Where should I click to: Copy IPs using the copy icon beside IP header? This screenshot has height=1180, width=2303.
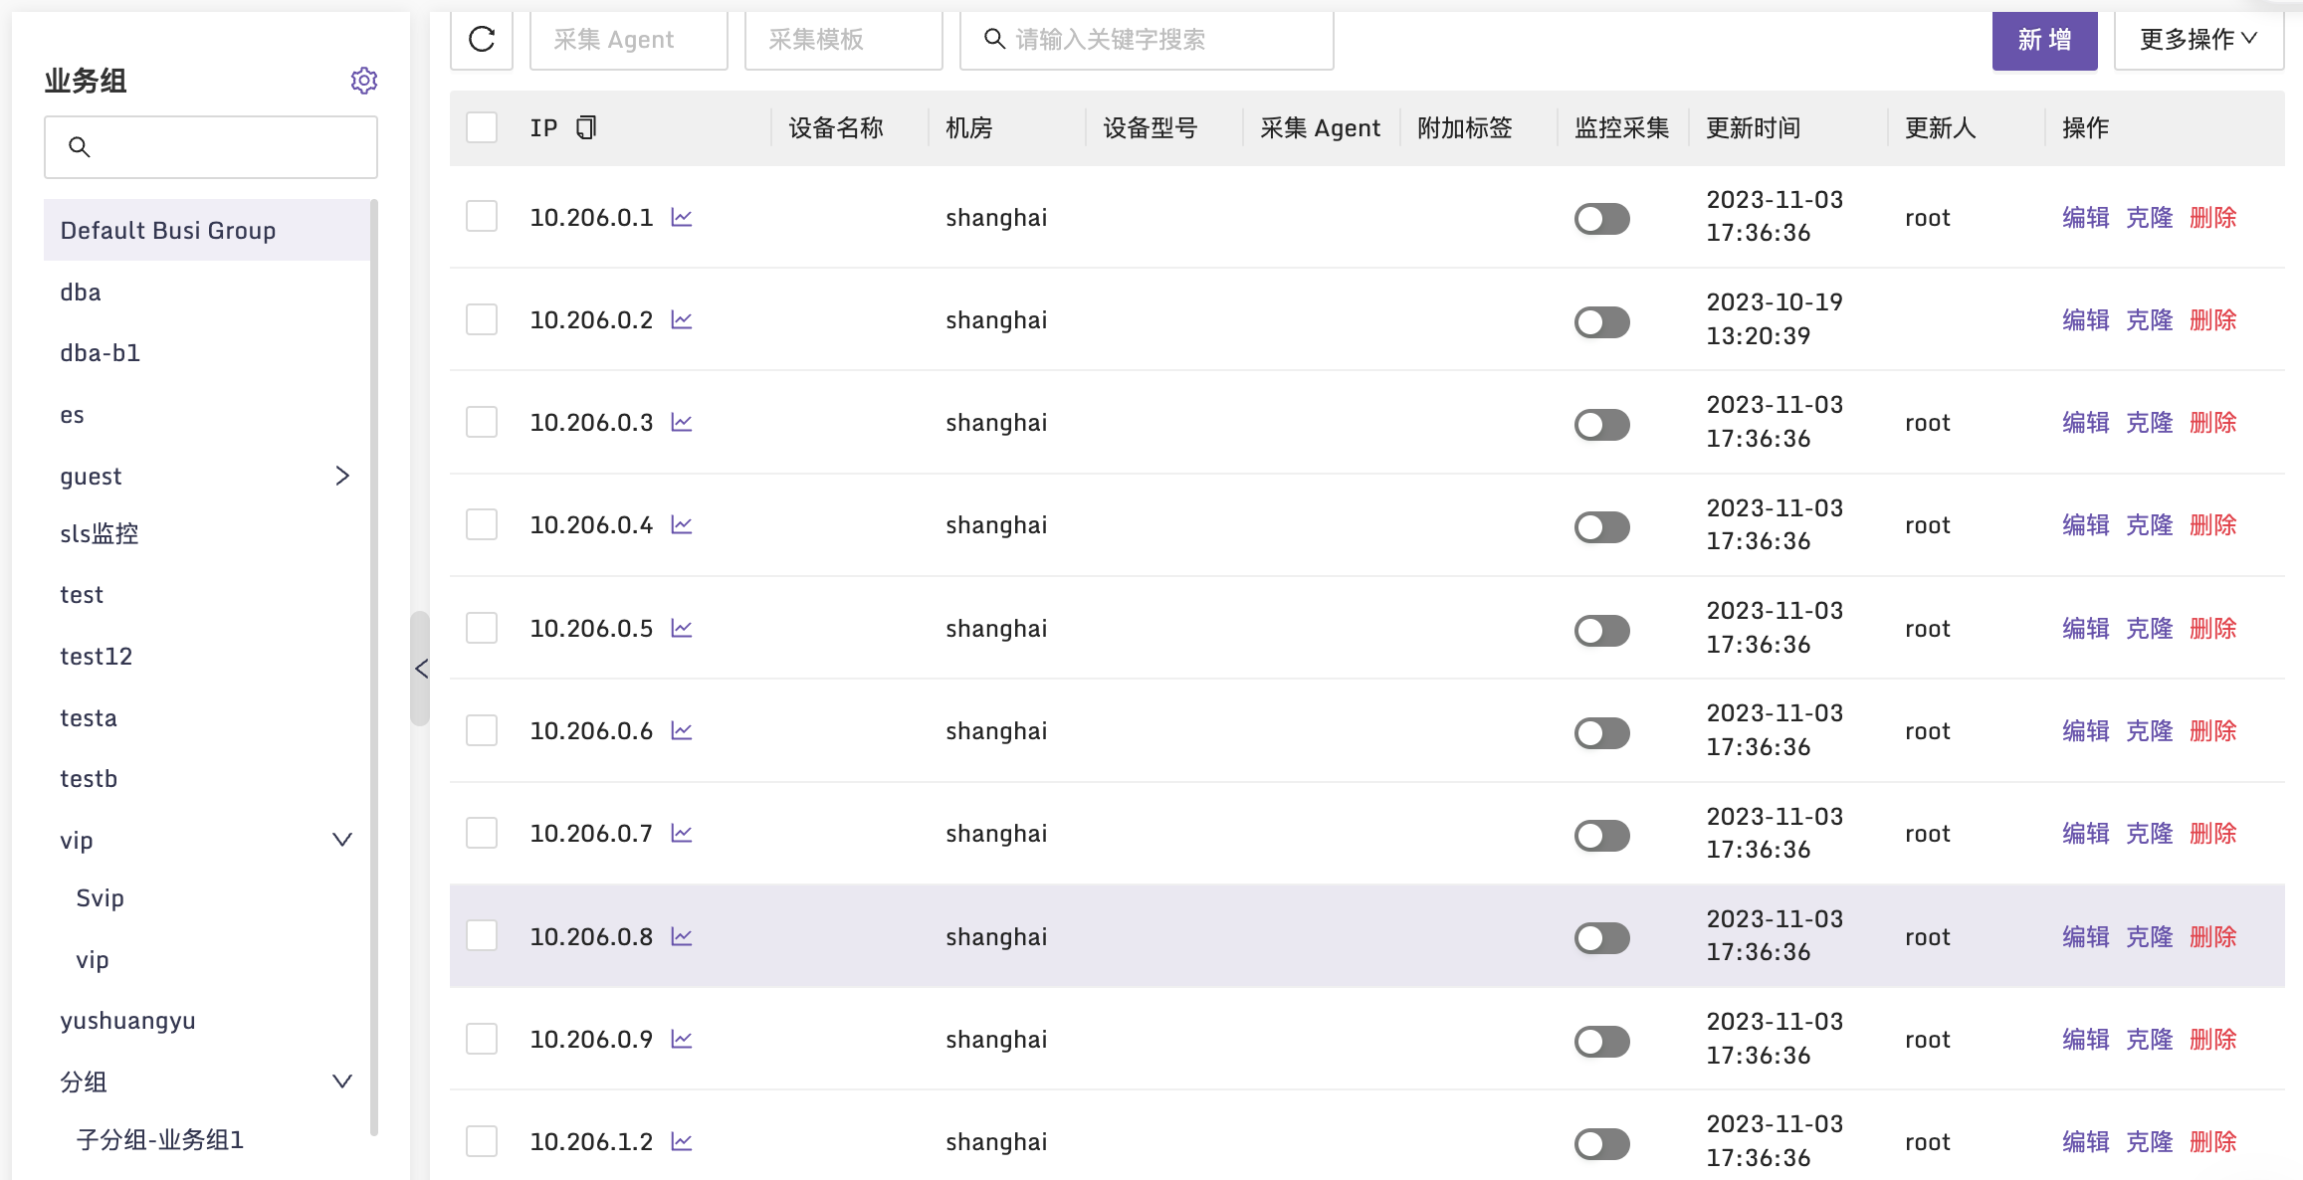pyautogui.click(x=585, y=127)
